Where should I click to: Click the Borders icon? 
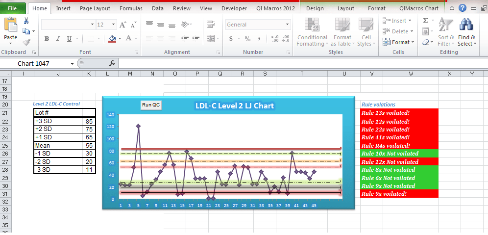[91, 39]
